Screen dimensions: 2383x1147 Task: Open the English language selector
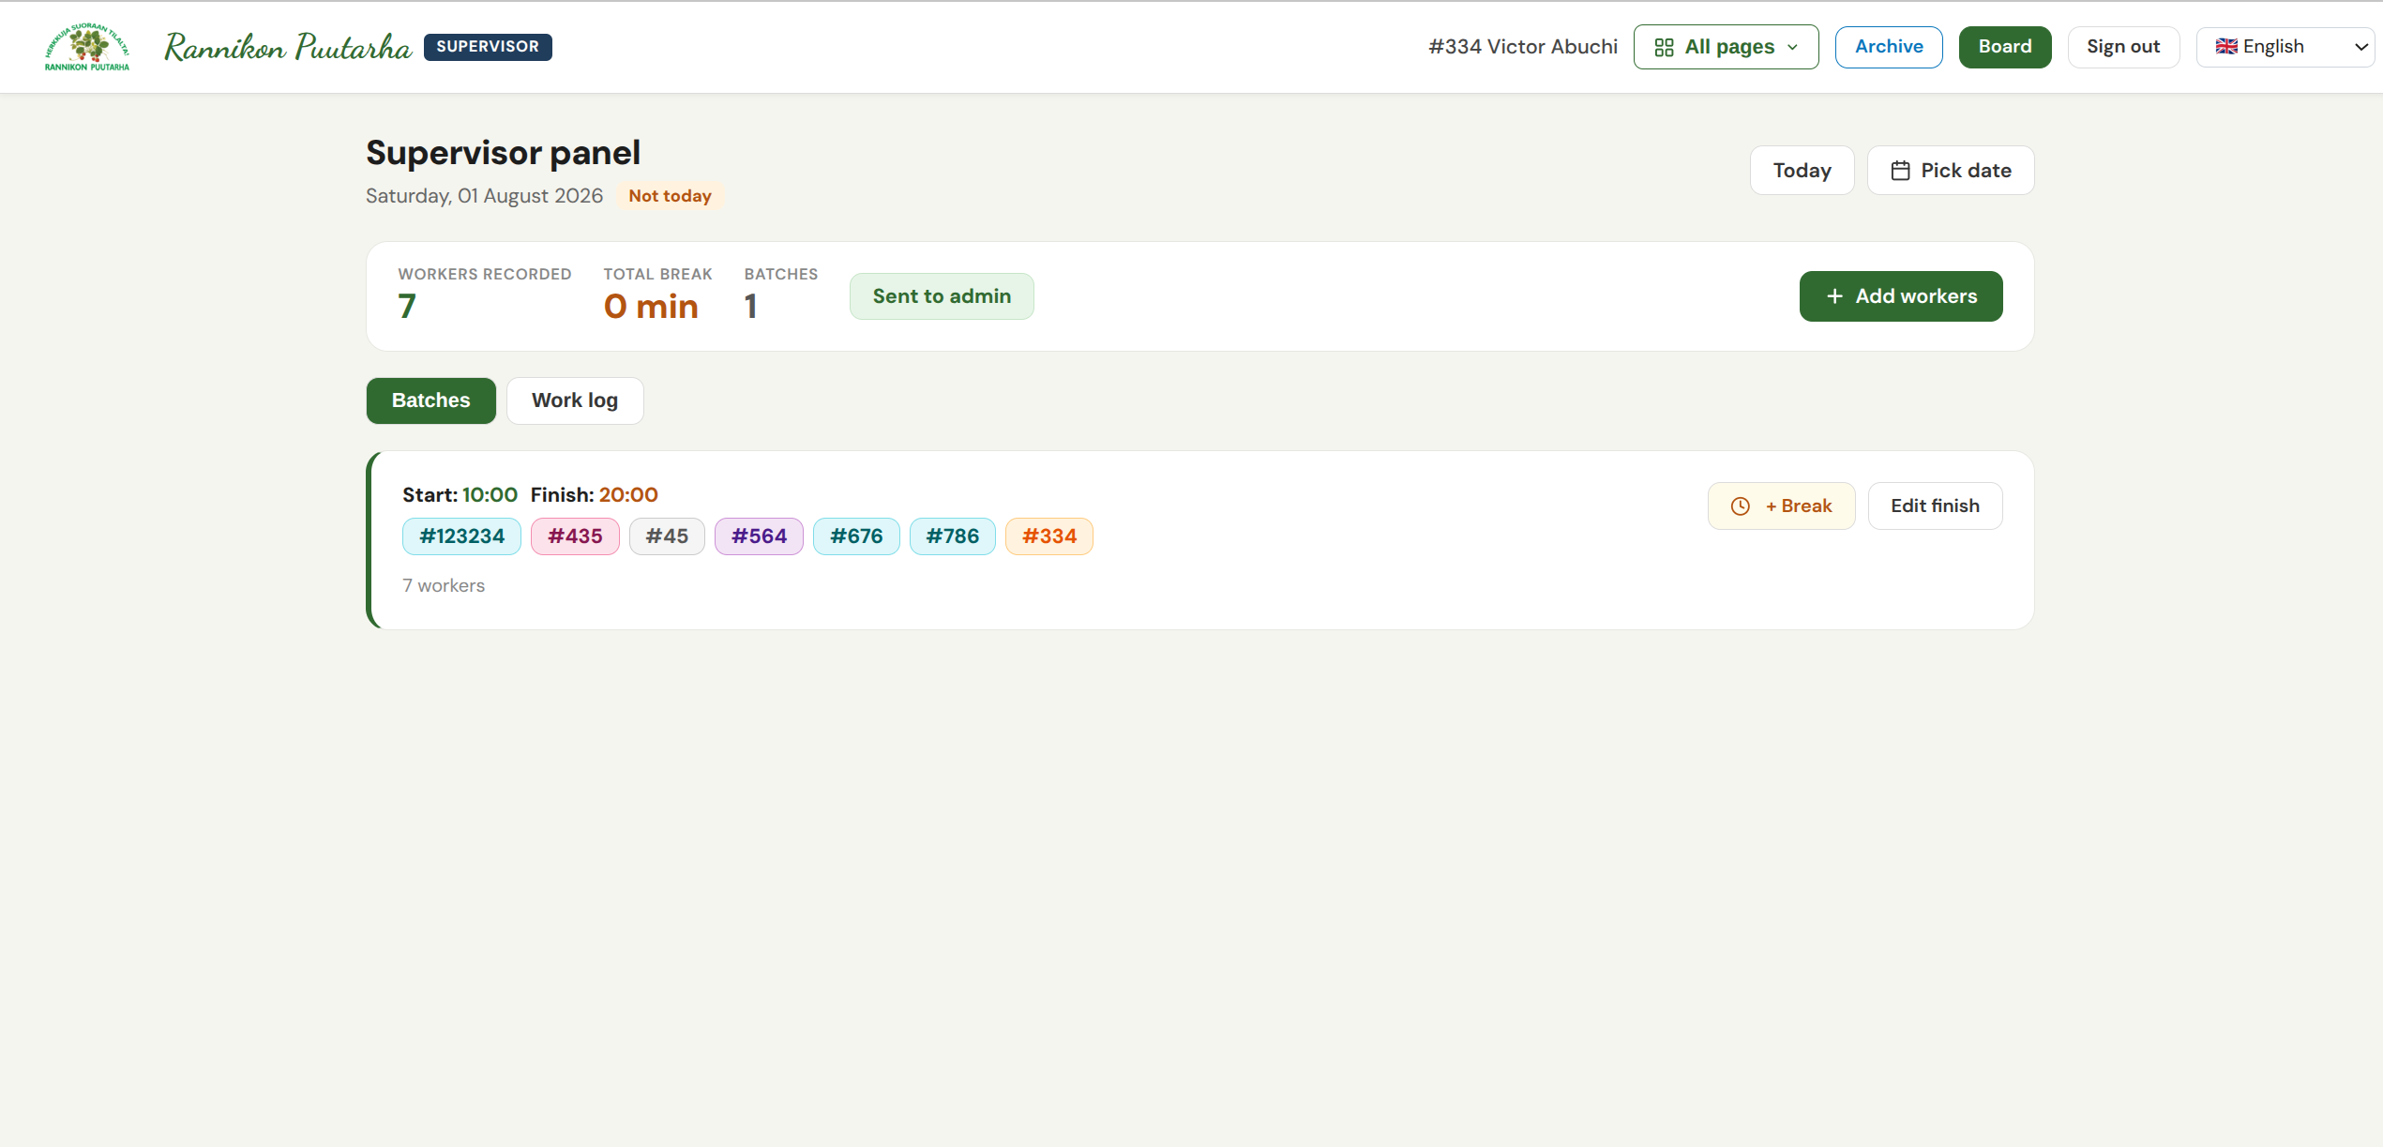point(2285,47)
